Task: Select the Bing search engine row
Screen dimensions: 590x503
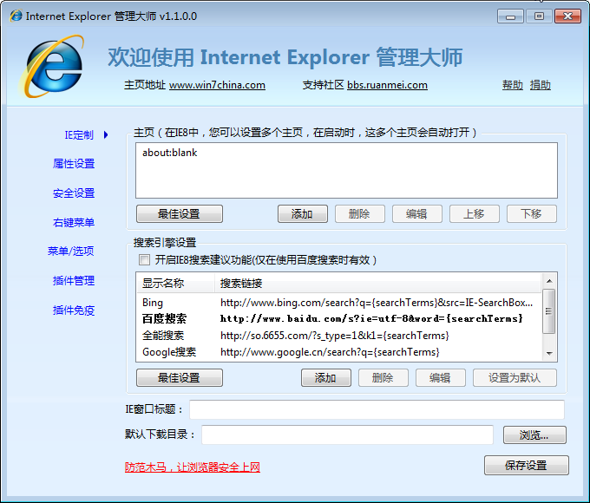Action: click(x=338, y=303)
